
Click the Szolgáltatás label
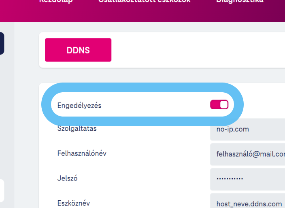[77, 129]
